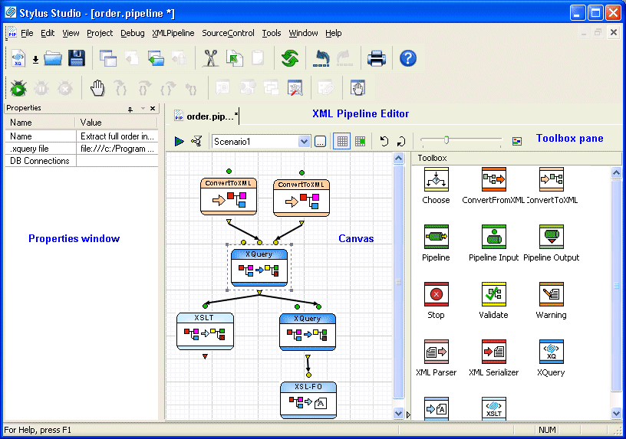Click the scenario browse button with ellipsis

(320, 141)
